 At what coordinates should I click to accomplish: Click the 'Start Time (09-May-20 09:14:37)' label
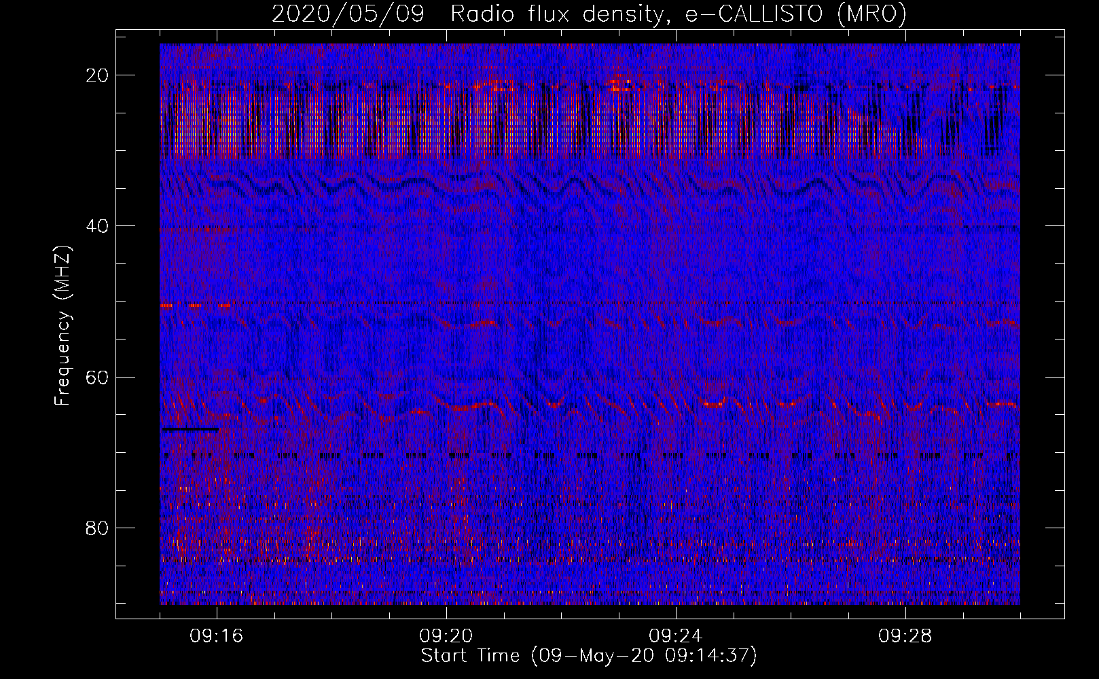click(589, 656)
